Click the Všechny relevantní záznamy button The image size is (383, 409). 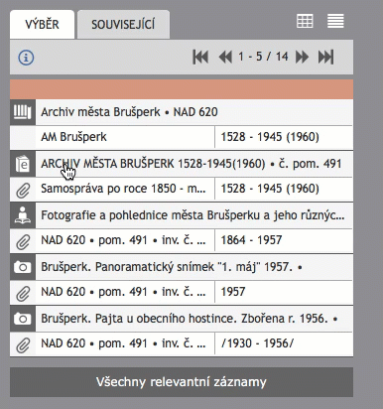pyautogui.click(x=182, y=382)
